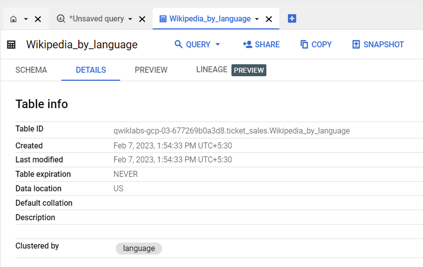Click the Table expiration label
The width and height of the screenshot is (423, 267).
pyautogui.click(x=43, y=174)
